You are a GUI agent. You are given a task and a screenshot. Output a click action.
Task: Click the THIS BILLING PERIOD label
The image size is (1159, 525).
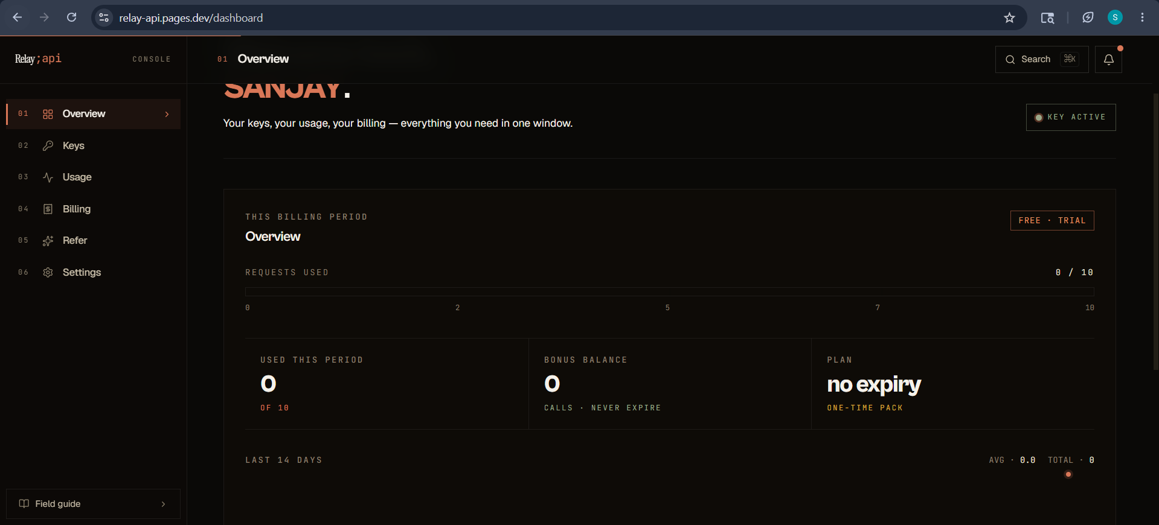coord(306,217)
